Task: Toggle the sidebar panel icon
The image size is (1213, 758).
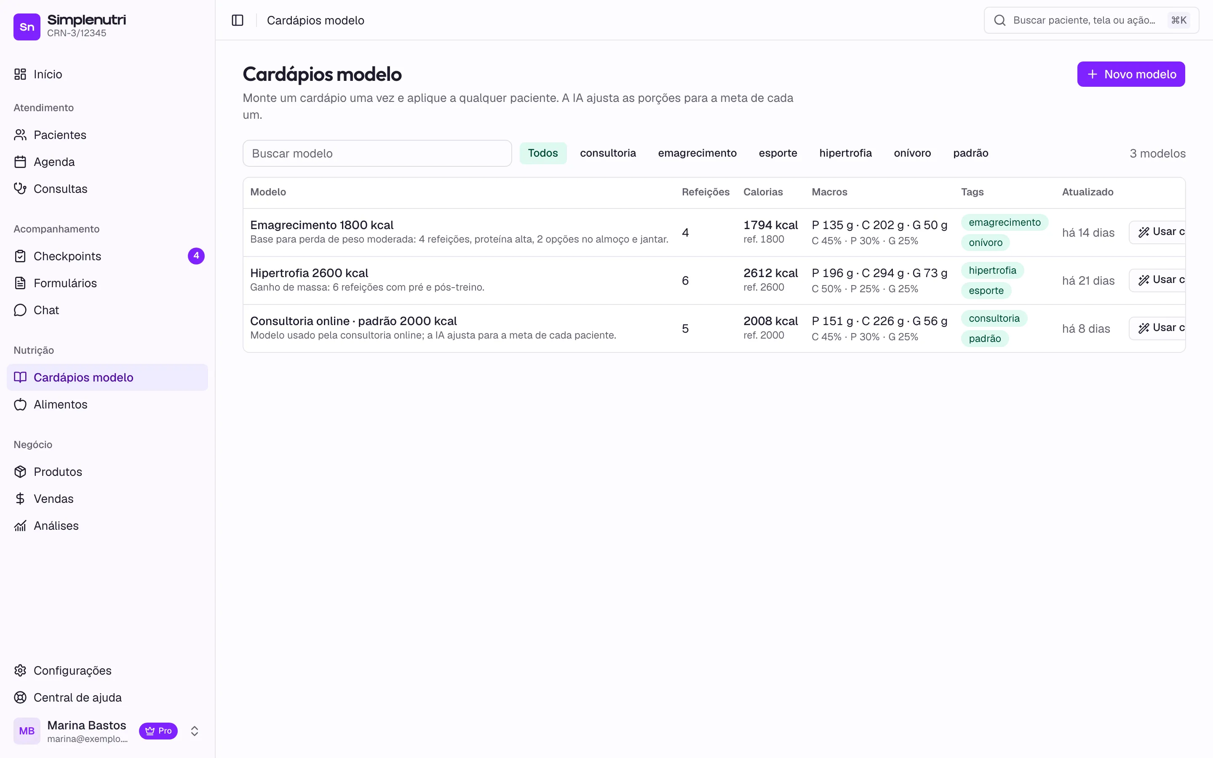Action: point(238,20)
